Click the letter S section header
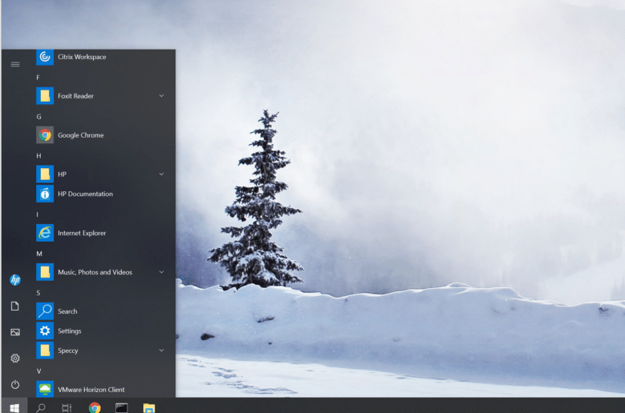 [38, 293]
